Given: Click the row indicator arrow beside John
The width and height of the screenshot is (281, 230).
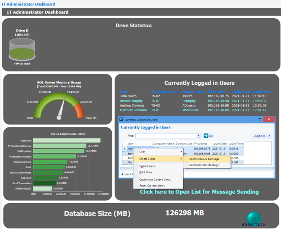Looking at the screenshot, I should click(x=125, y=149).
